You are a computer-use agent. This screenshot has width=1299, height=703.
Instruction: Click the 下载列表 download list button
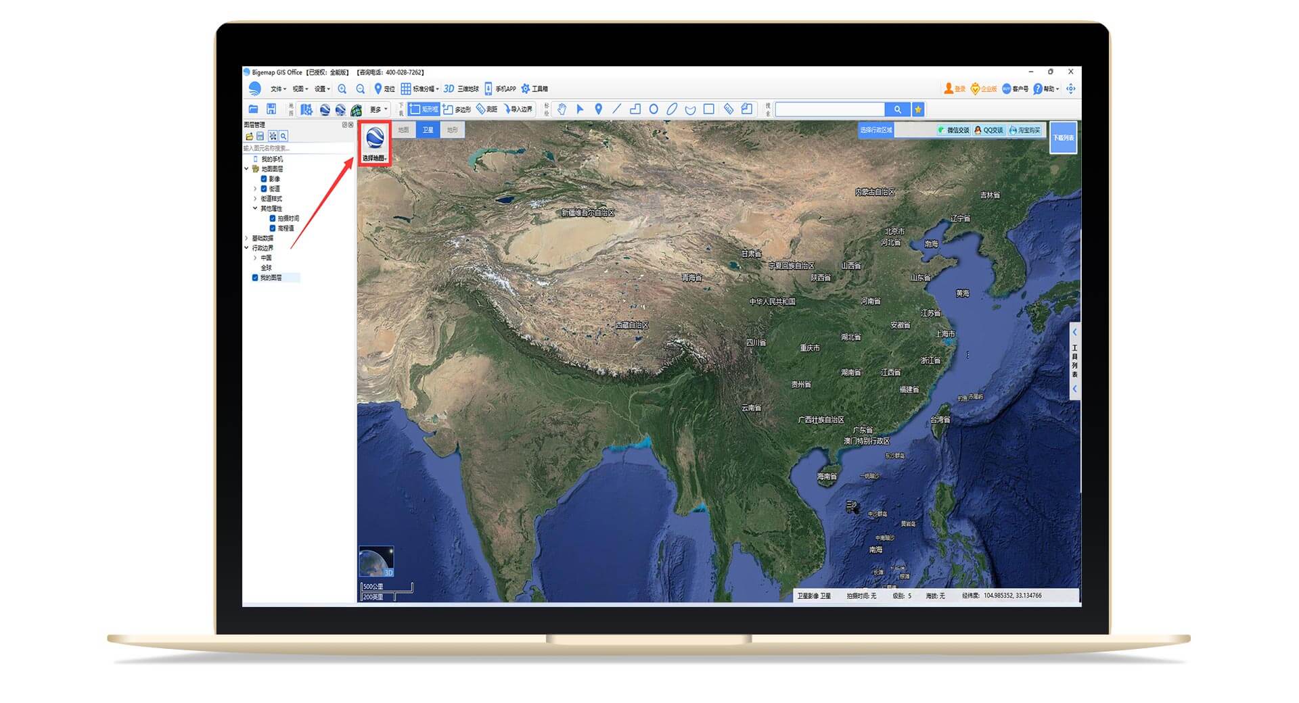(1063, 138)
